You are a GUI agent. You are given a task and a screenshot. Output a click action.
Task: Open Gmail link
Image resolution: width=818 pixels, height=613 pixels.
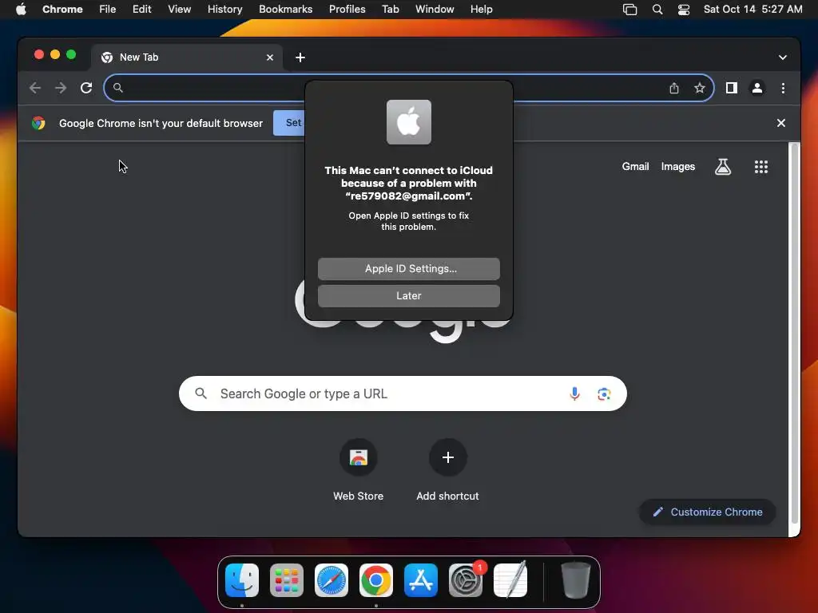635,166
